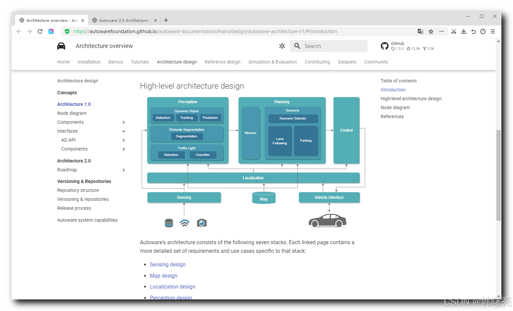Screen dimensions: 513x311
Task: Toggle the light/dark theme icon
Action: tap(282, 46)
